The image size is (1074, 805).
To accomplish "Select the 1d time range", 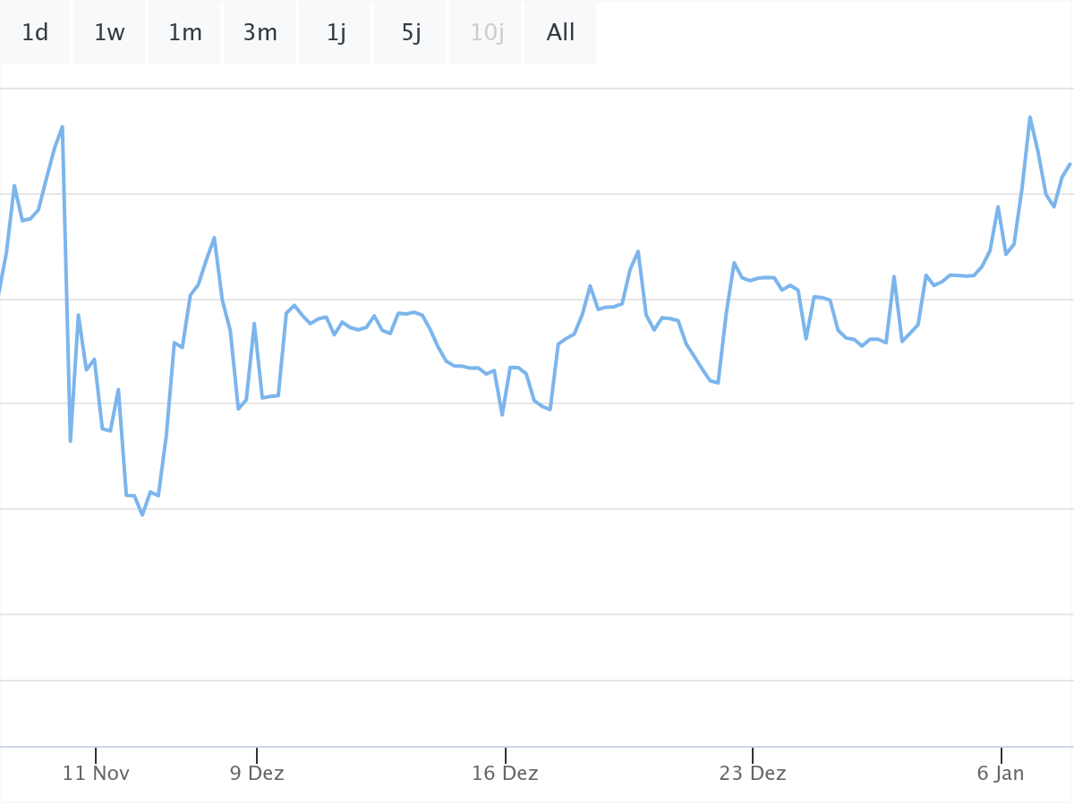I will pyautogui.click(x=35, y=33).
